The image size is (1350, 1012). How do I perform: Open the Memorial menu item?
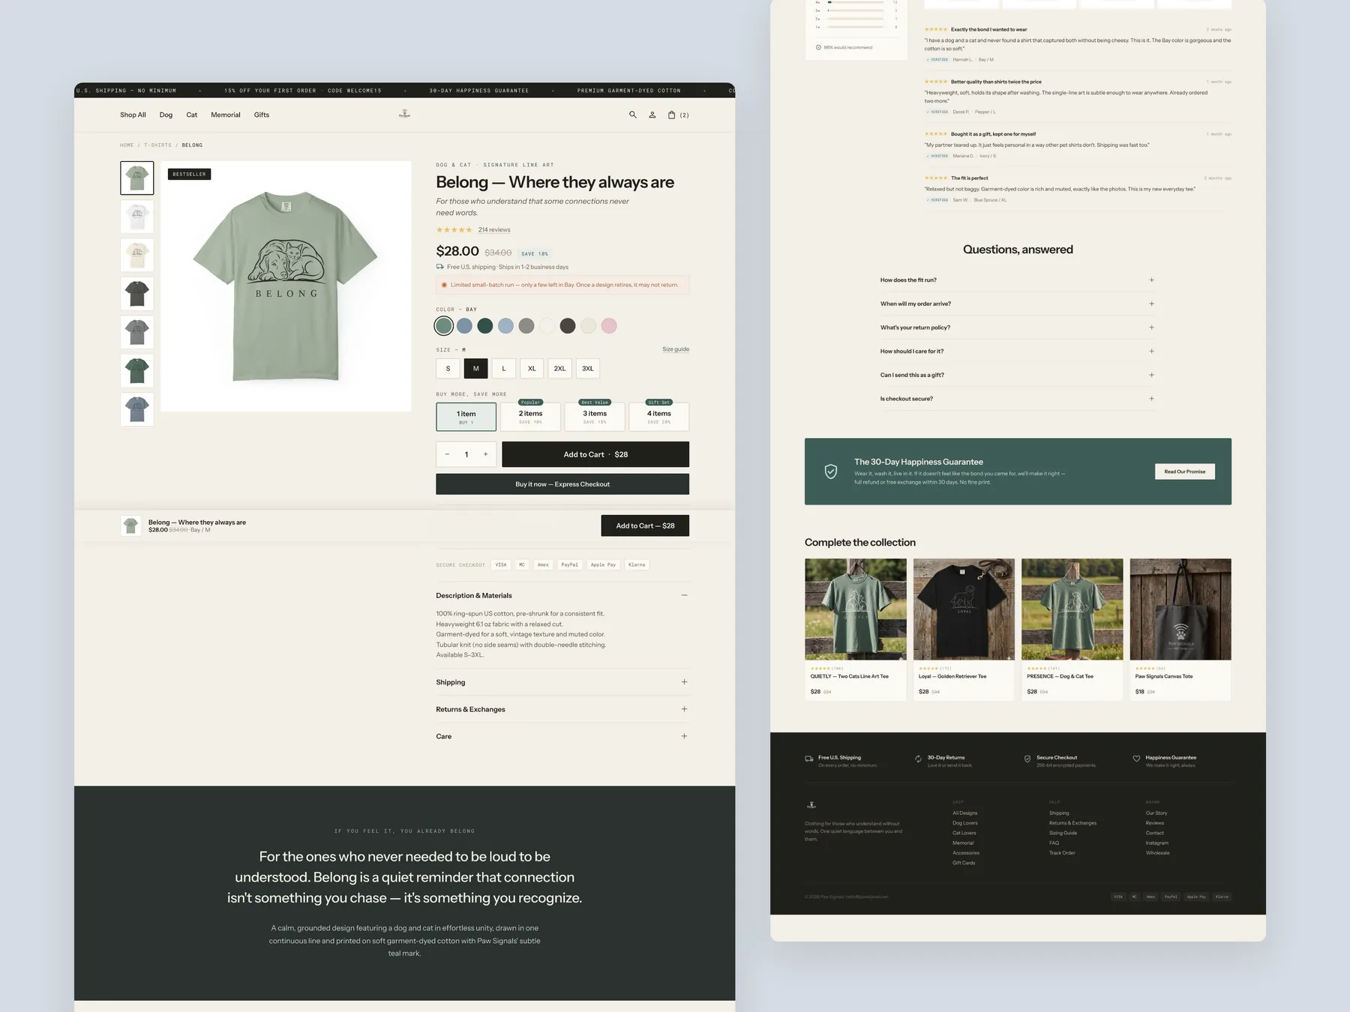pyautogui.click(x=226, y=115)
